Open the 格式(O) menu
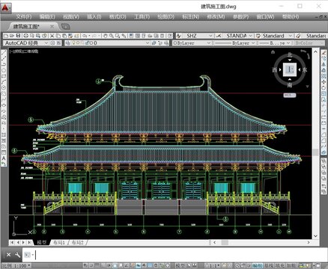 118,16
